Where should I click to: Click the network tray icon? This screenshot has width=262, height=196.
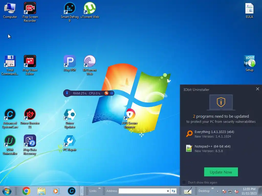230,191
